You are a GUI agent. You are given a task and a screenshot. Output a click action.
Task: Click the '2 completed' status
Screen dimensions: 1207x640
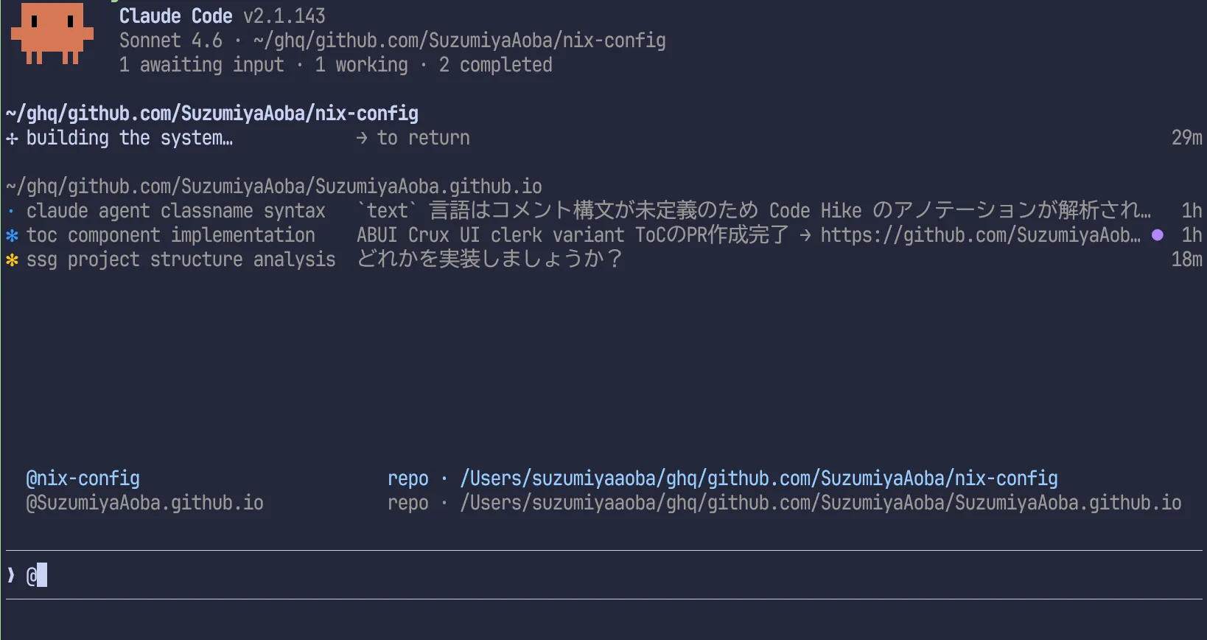(496, 65)
